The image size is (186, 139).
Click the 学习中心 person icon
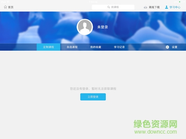[x=167, y=7]
